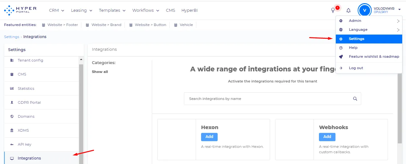This screenshot has height=164, width=406.
Task: Open GDPR Portal settings
Action: 42,102
